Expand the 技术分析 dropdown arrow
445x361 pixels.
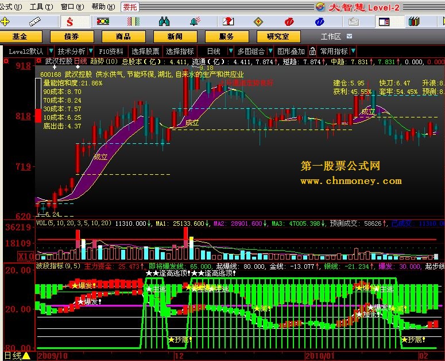pyautogui.click(x=91, y=51)
